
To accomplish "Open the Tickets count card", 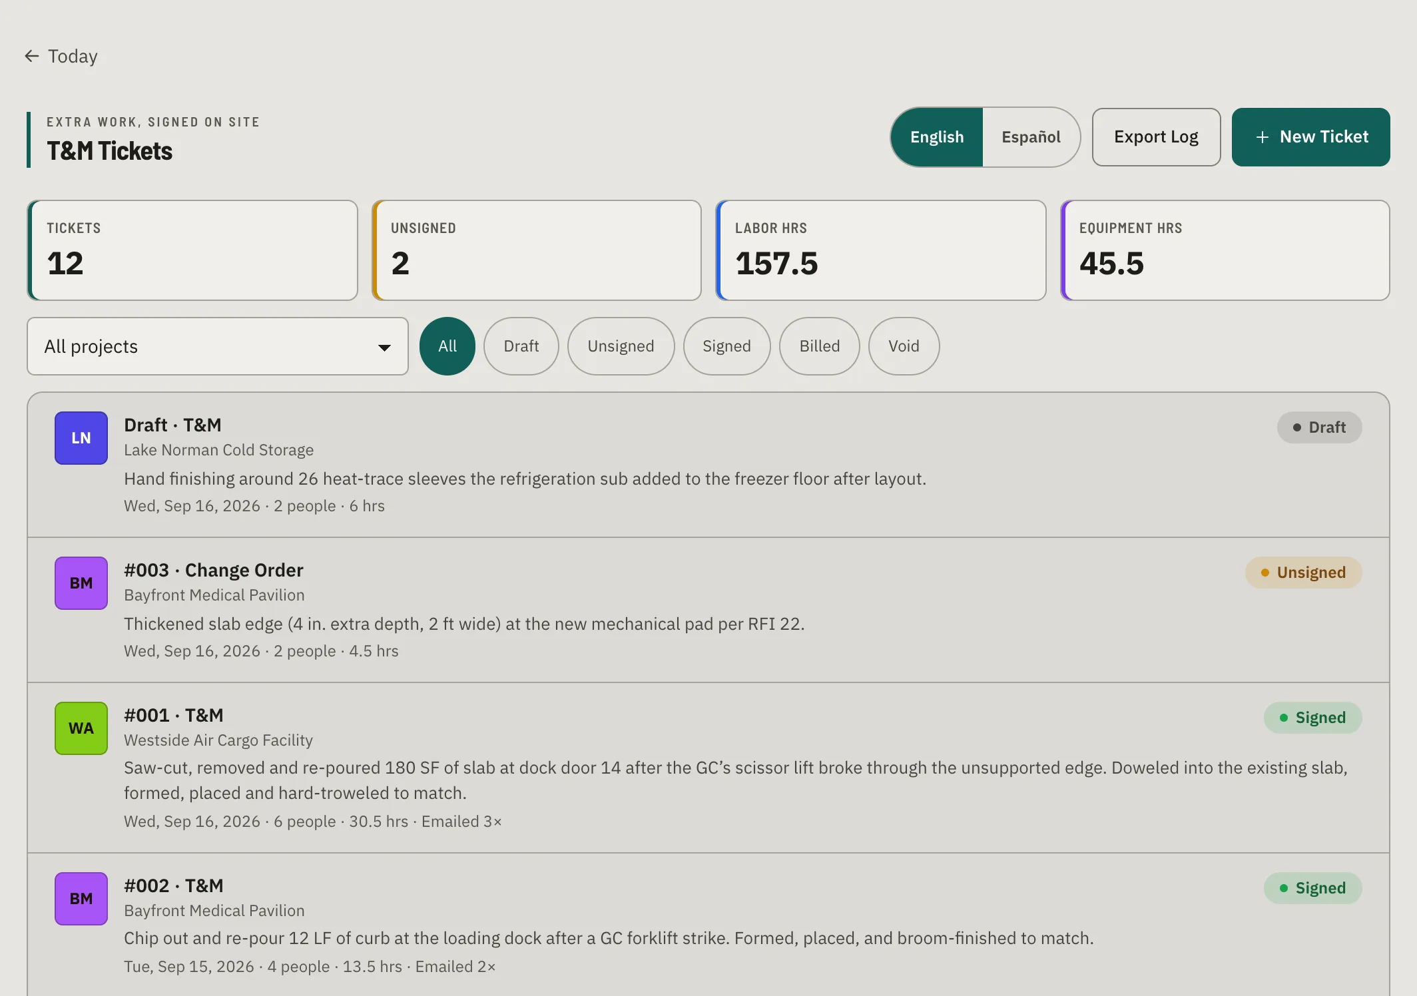I will [192, 250].
